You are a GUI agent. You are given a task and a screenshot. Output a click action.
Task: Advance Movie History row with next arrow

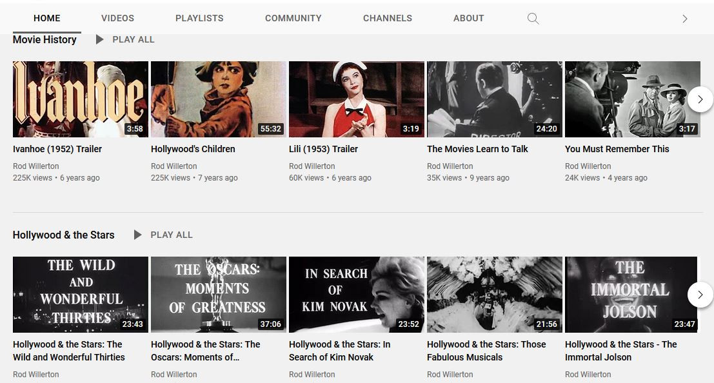pyautogui.click(x=700, y=99)
